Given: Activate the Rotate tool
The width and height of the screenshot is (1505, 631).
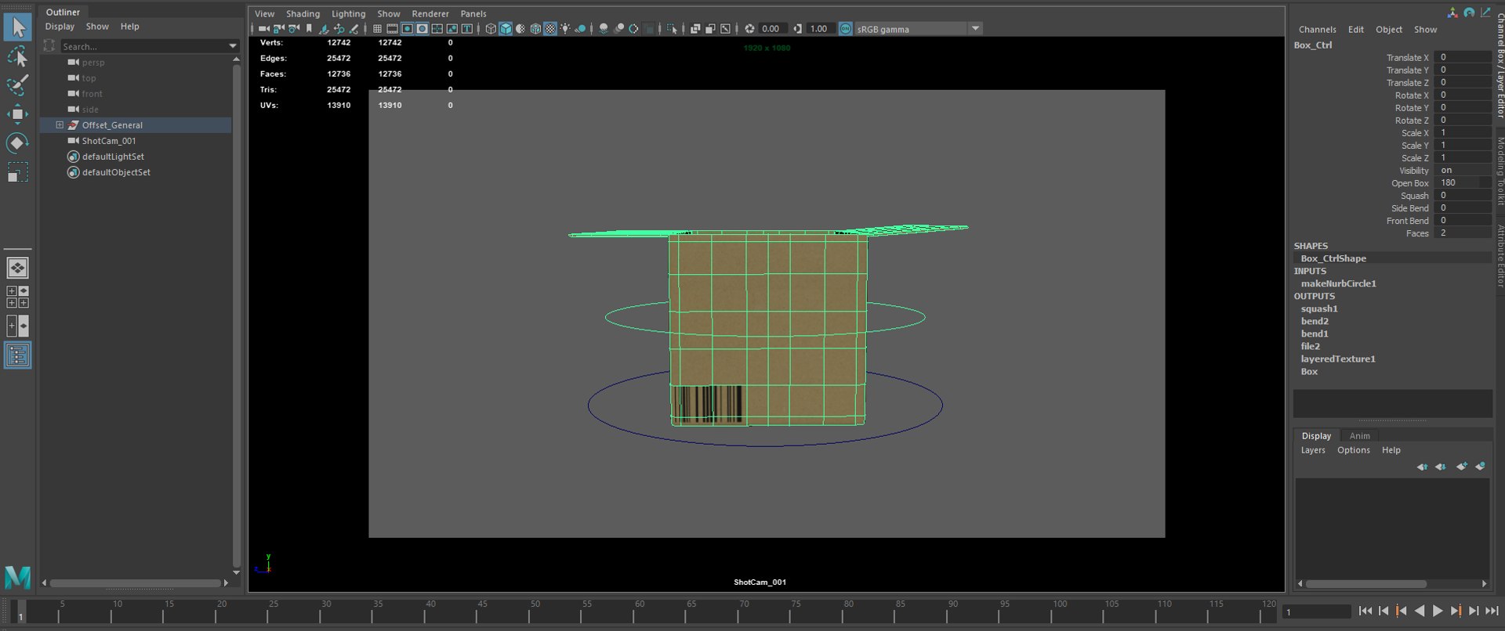Looking at the screenshot, I should point(17,142).
